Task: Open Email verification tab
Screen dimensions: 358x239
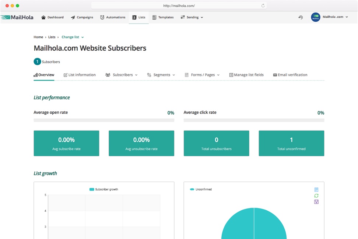Action: [290, 75]
